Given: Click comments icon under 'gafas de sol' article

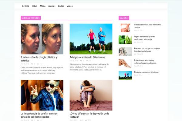Looking at the screenshot, I should point(32,120).
